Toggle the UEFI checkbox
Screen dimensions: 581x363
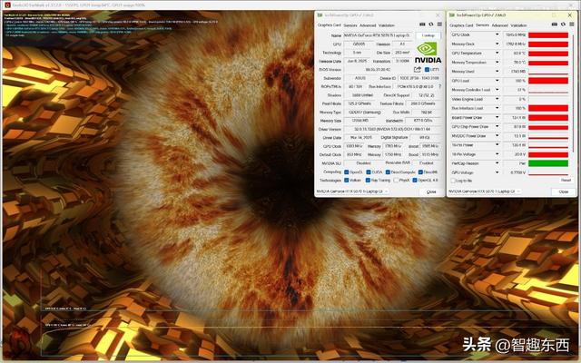click(x=427, y=70)
